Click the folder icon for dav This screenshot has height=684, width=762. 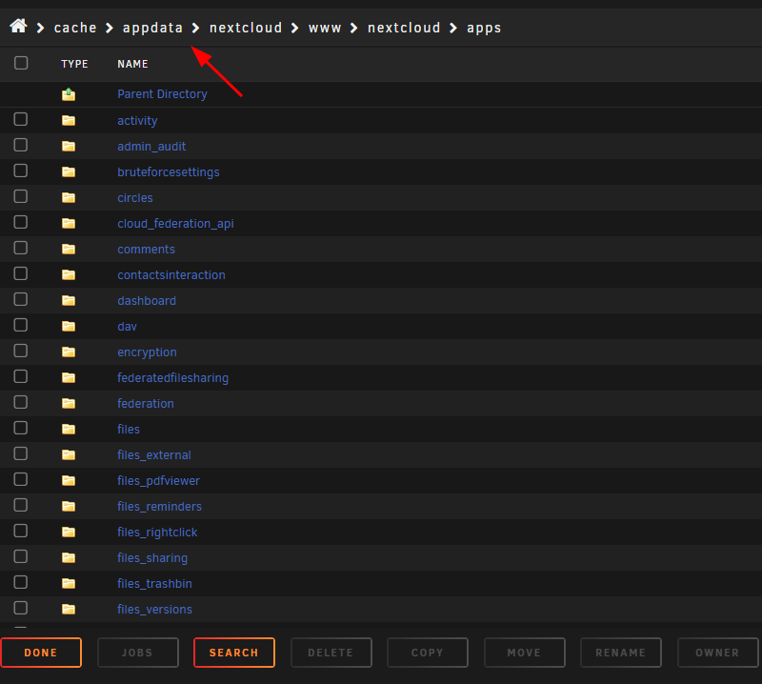click(x=69, y=326)
